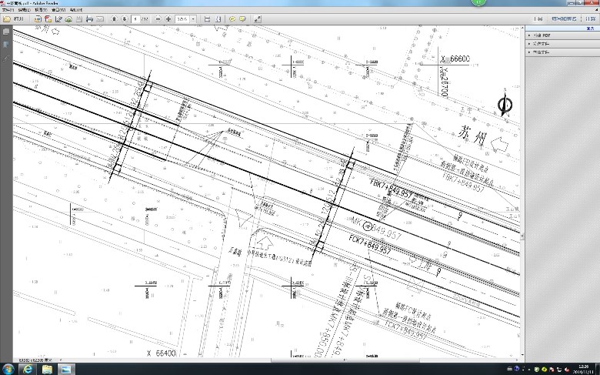Expand the second section in right panel
The image size is (600, 375).
point(542,44)
